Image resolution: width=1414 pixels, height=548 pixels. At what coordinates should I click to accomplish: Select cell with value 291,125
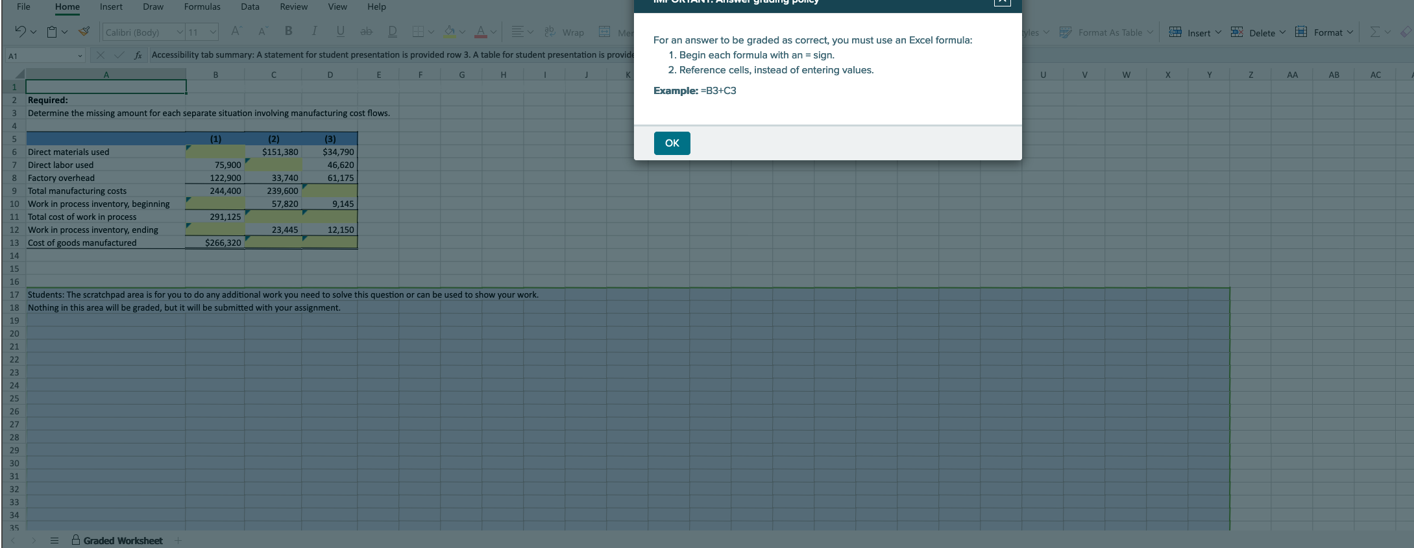(x=215, y=217)
